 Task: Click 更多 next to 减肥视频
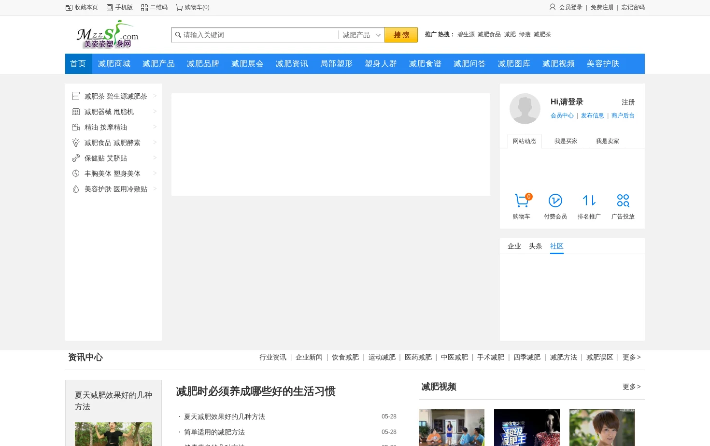[x=632, y=387]
